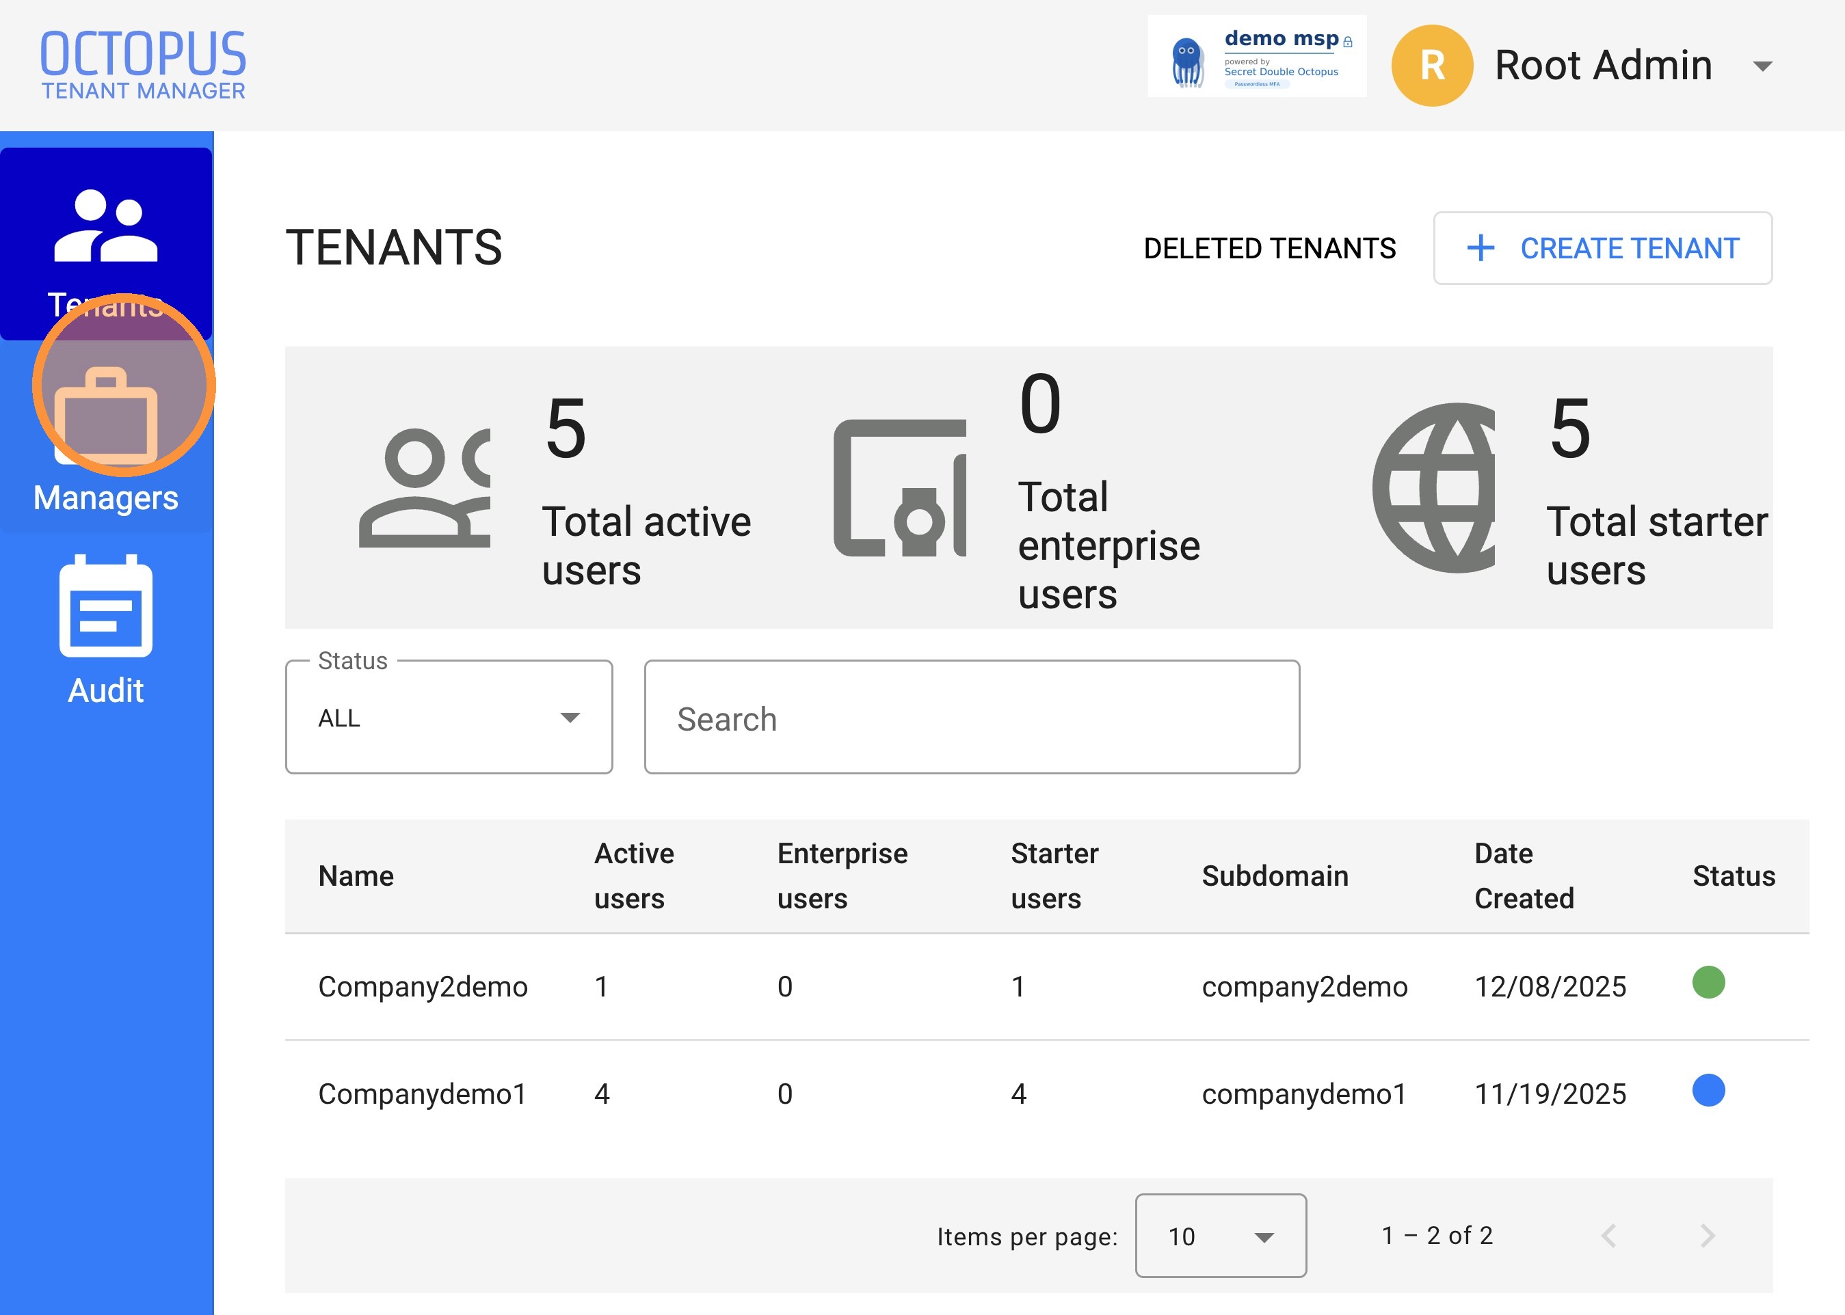Click the Root Admin username
The width and height of the screenshot is (1845, 1315).
[x=1603, y=66]
